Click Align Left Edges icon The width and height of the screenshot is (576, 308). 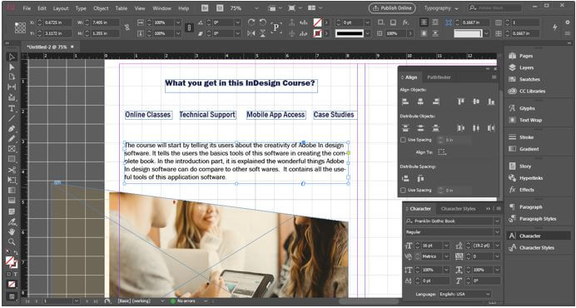(x=405, y=102)
